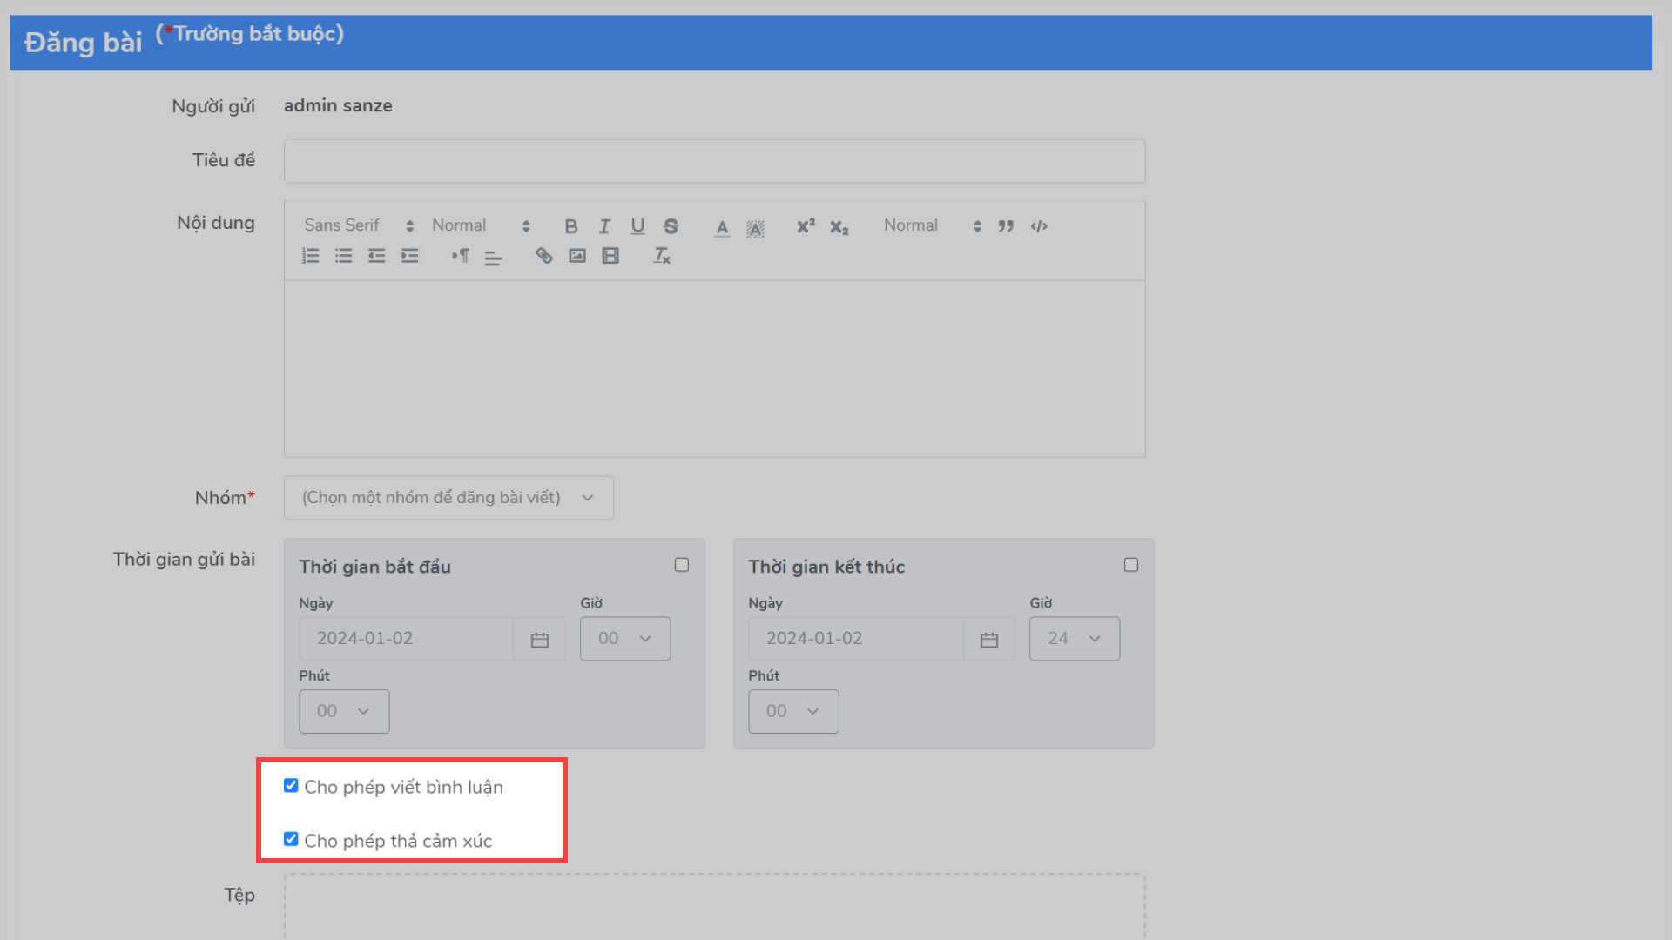Screen dimensions: 1672x940
Task: Toggle italic formatting in editor
Action: click(604, 226)
